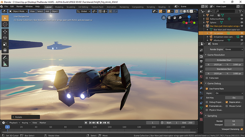
Task: Open the View Layer properties tab
Action: 201,67
